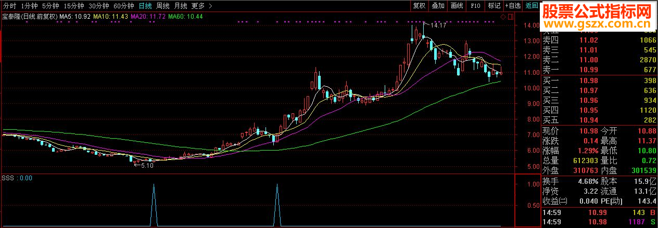Click the MA60: 10.44 indicator label
The width and height of the screenshot is (658, 228).
click(185, 17)
